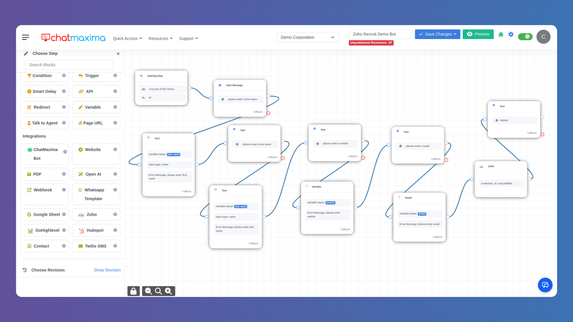Open the blue settings gear icon
Screen dimensions: 573x322
click(511, 34)
